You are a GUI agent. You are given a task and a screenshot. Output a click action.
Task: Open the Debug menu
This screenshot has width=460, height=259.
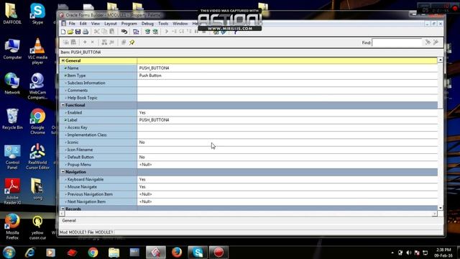click(x=147, y=24)
